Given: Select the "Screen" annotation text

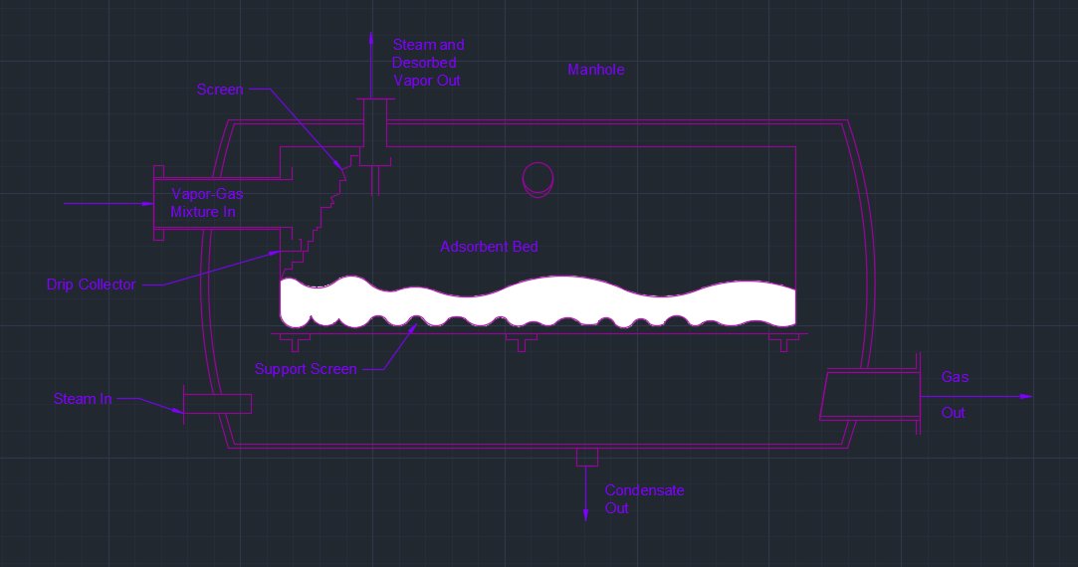Looking at the screenshot, I should (x=220, y=90).
